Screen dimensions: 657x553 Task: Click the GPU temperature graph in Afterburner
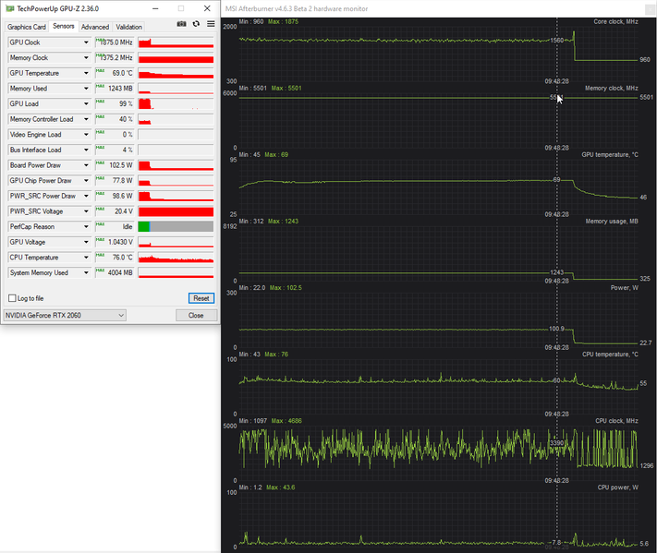439,186
